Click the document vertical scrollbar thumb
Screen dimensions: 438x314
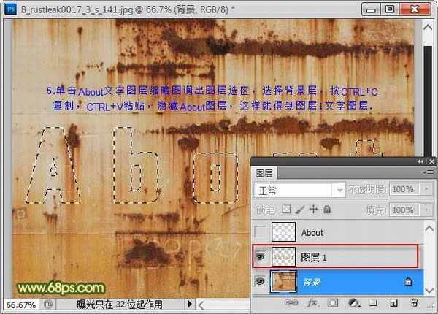click(x=428, y=101)
